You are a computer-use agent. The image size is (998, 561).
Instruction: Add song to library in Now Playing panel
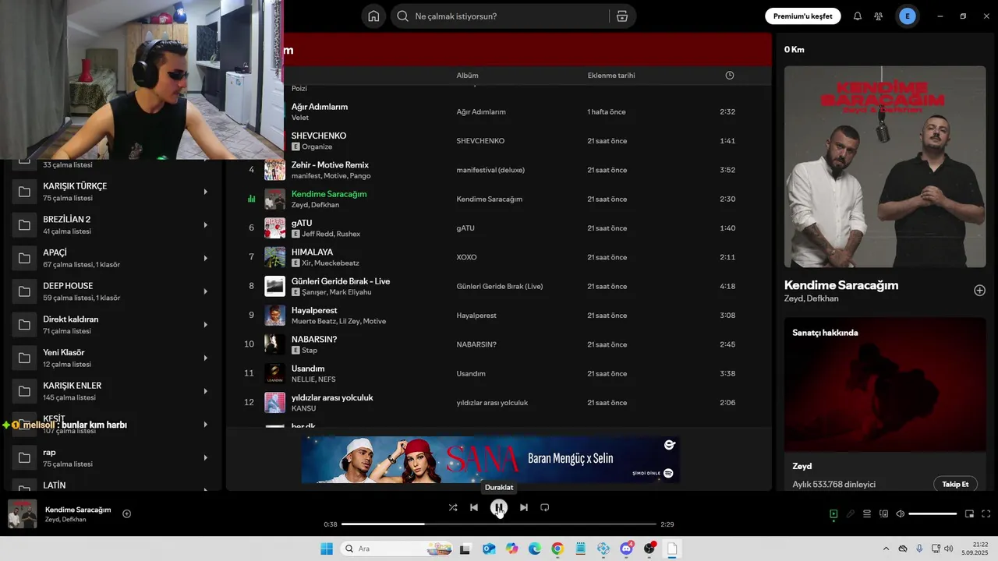[980, 291]
